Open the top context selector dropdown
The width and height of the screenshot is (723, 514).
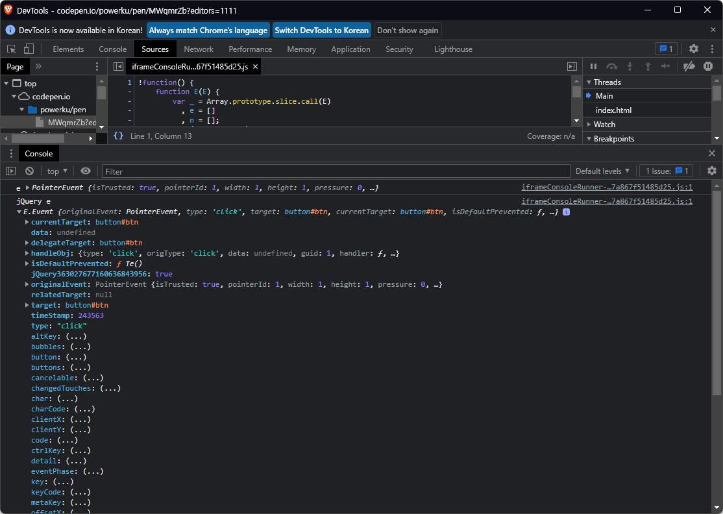57,171
